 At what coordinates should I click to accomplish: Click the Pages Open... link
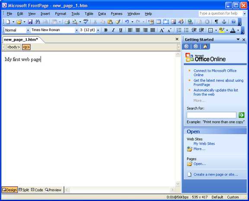point(200,164)
